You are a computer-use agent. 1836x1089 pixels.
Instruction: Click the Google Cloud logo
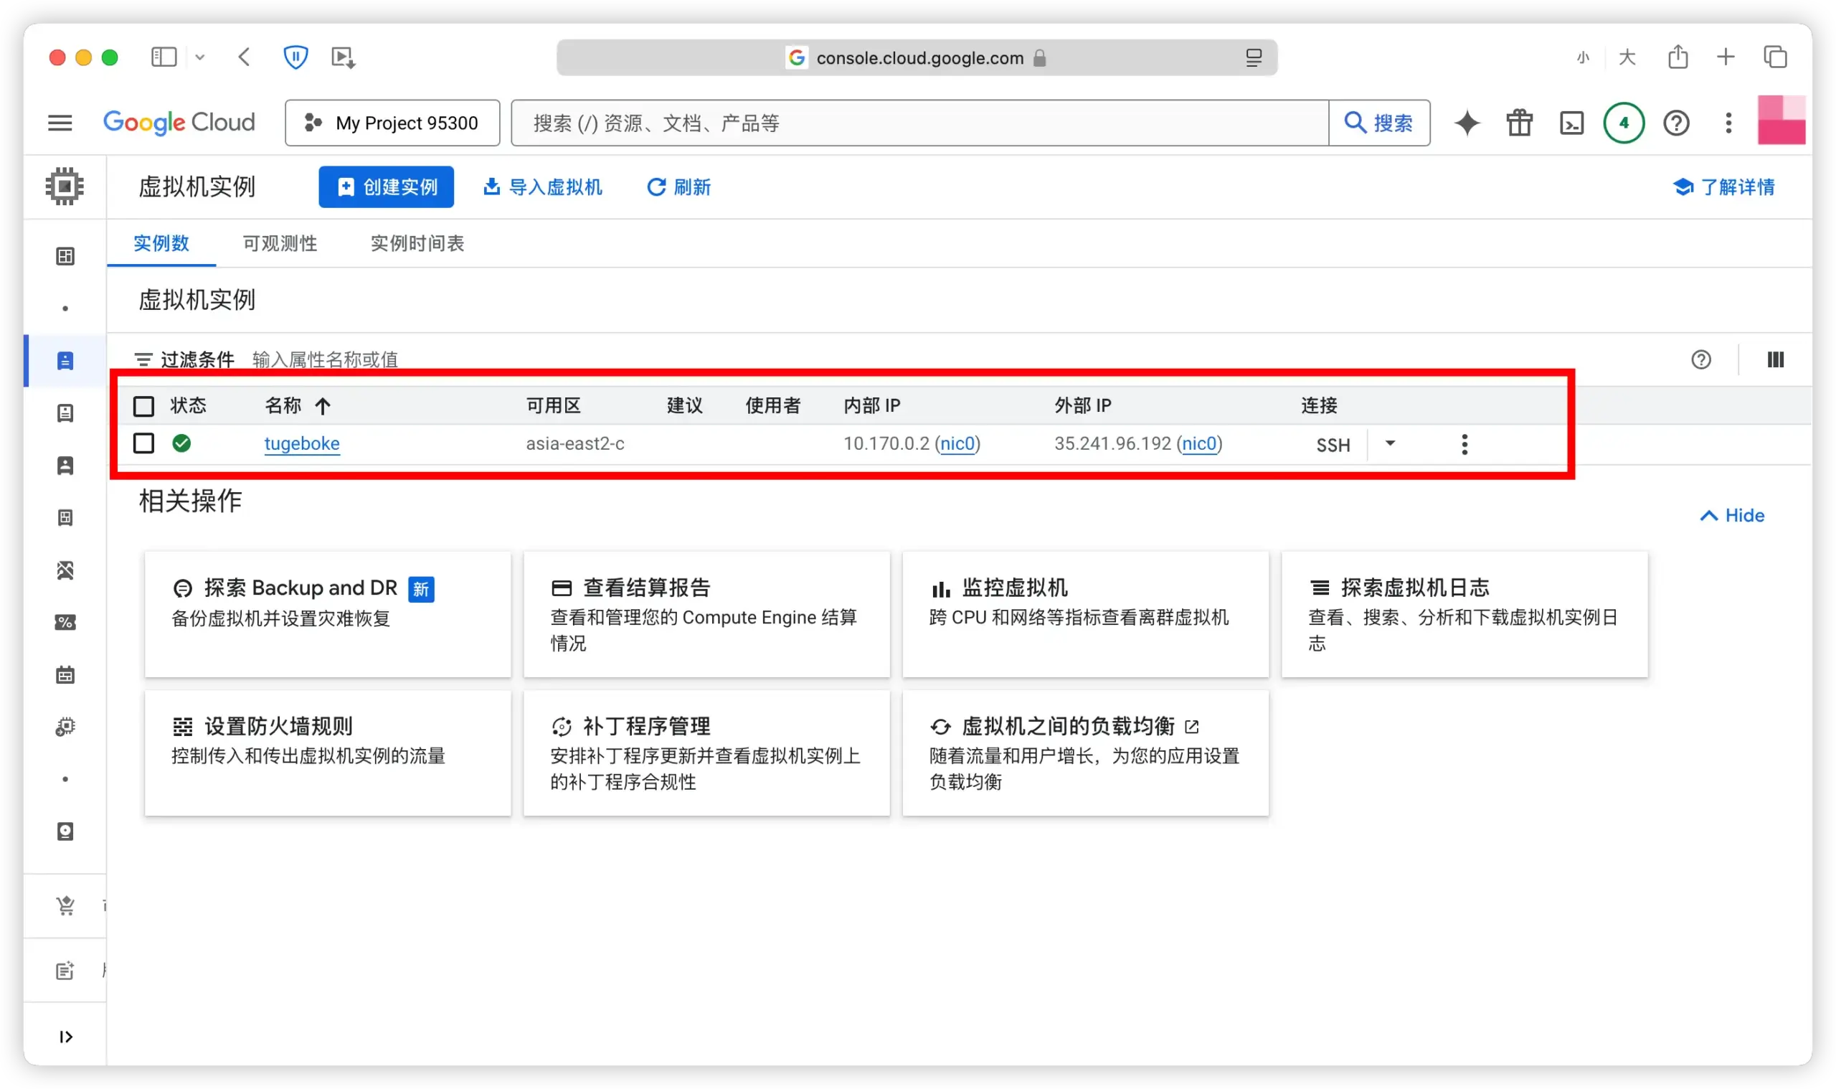[x=179, y=123]
